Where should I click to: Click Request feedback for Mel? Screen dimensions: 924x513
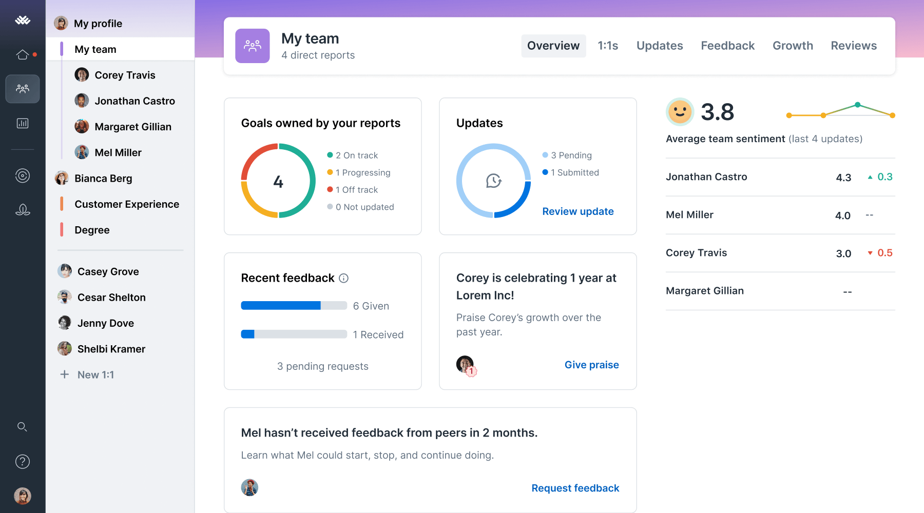point(575,488)
